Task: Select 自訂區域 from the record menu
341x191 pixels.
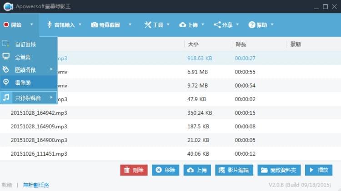Action: pyautogui.click(x=25, y=44)
